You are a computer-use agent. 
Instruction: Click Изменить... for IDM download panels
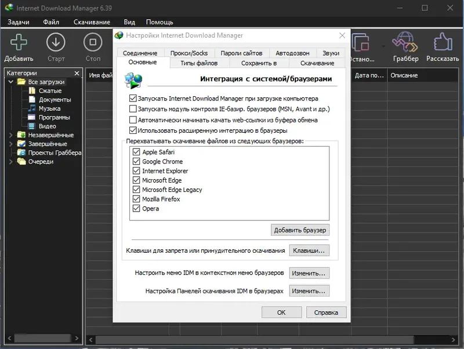(309, 290)
